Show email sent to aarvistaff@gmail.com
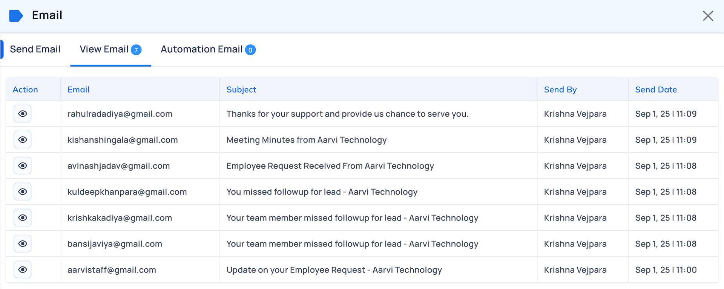Screen dimensions: 724x289 coord(23,269)
